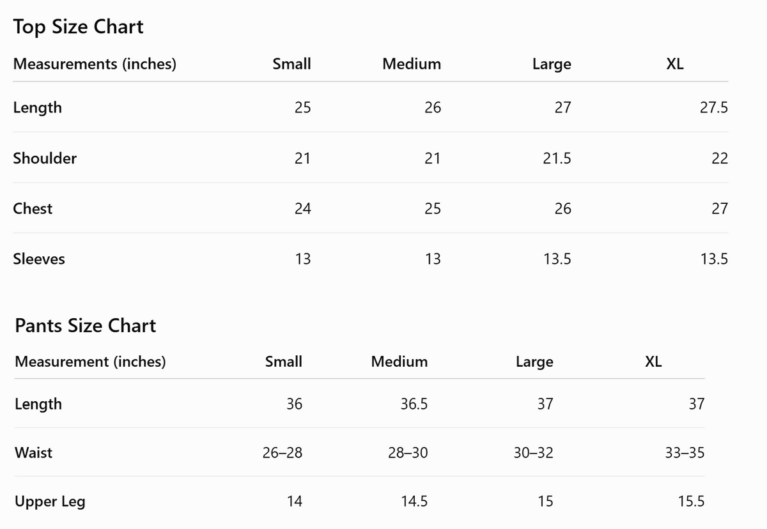Click the pants Medium length value 36.5
This screenshot has height=529, width=767.
(x=414, y=404)
